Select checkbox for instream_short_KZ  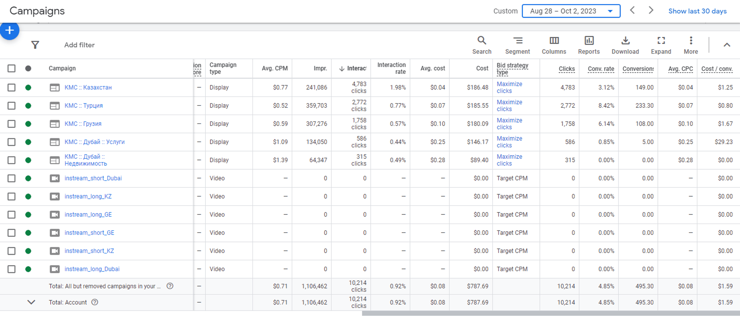[x=11, y=251]
